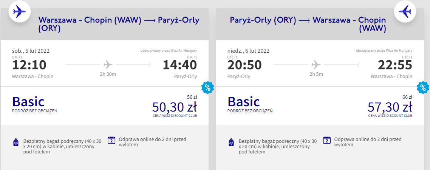430x170 pixels.
Task: Click the 12:10 departure time
Action: point(29,65)
